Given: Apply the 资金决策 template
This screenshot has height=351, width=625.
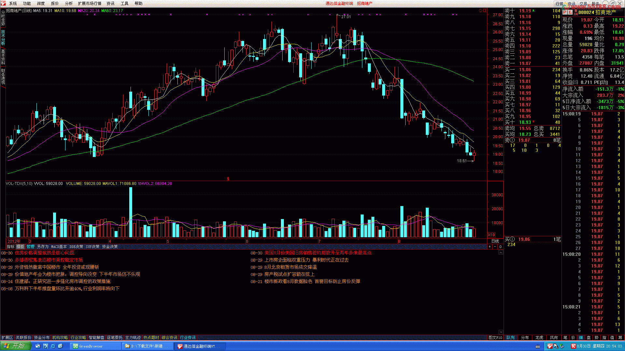Looking at the screenshot, I should (110, 247).
